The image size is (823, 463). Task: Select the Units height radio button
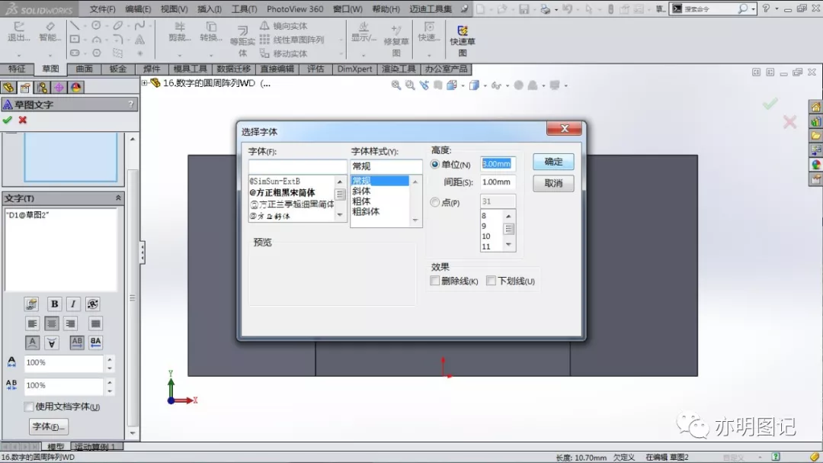click(435, 165)
